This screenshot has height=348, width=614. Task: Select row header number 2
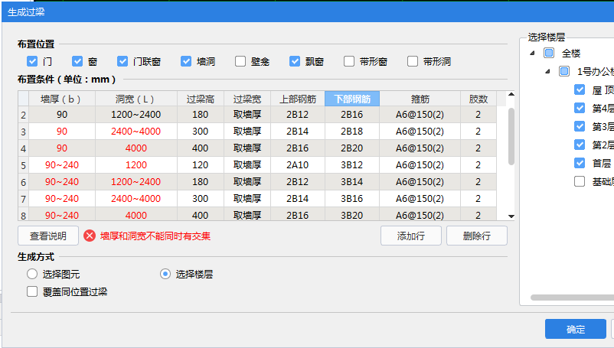[x=24, y=115]
